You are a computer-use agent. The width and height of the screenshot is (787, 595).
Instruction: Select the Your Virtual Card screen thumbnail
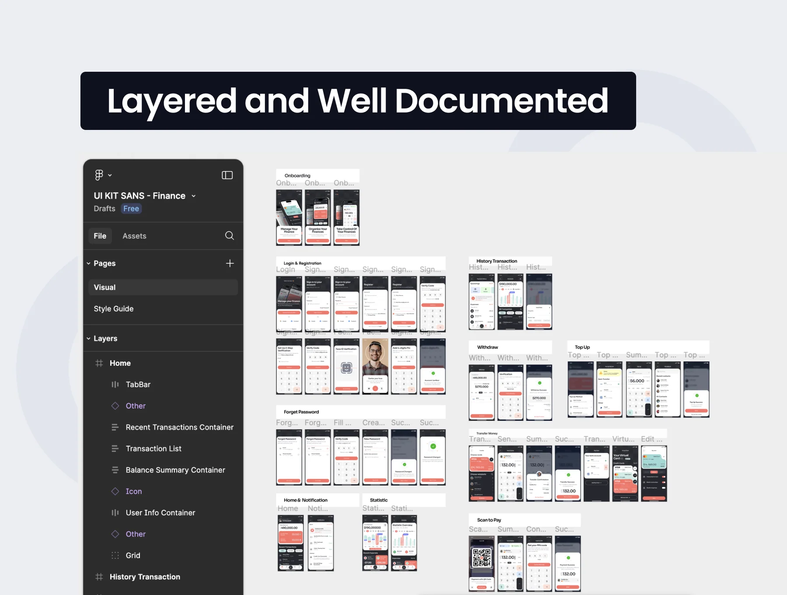(x=625, y=473)
